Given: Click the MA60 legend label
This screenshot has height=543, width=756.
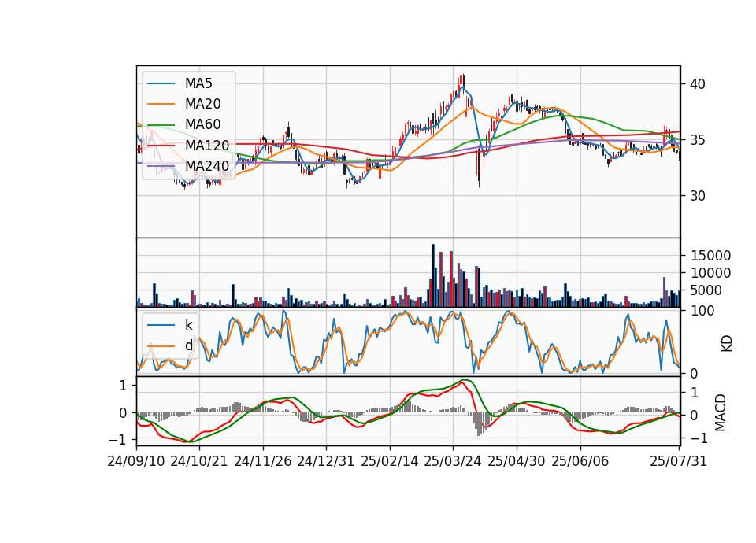Looking at the screenshot, I should point(202,124).
